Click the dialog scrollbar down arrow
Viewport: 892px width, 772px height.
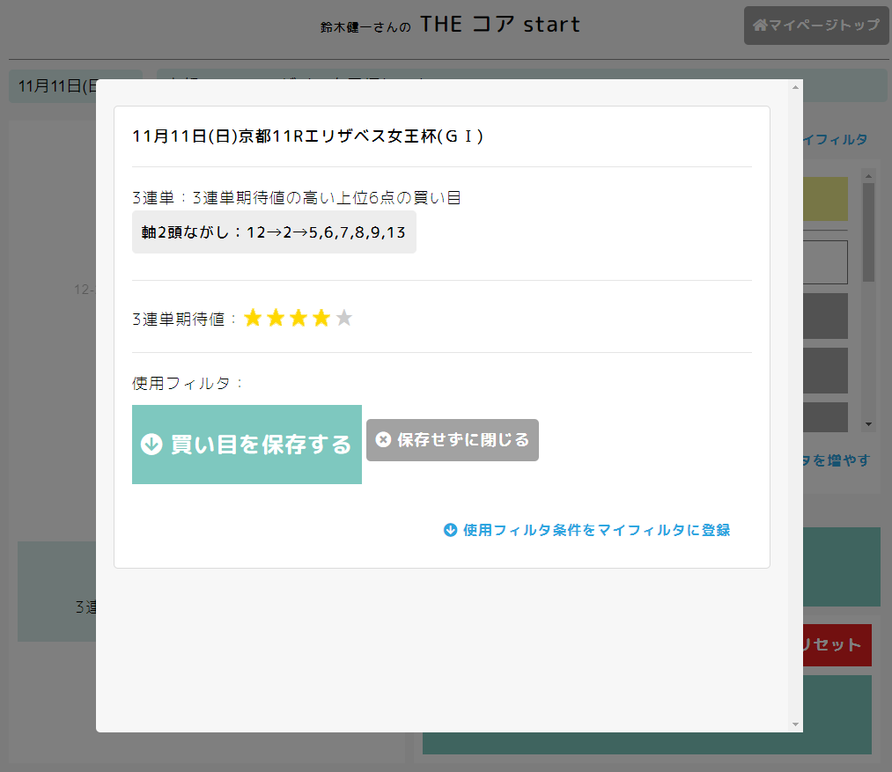point(795,724)
